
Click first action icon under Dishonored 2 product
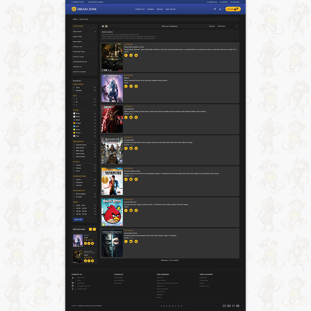coord(126,241)
